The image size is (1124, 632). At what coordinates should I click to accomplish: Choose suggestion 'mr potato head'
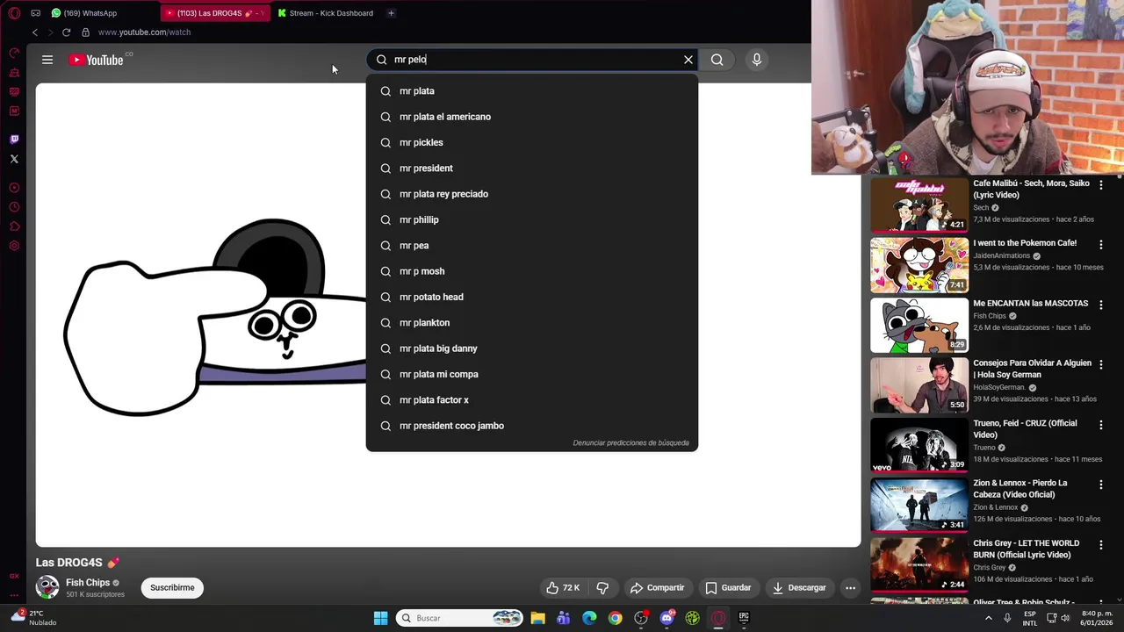[532, 297]
